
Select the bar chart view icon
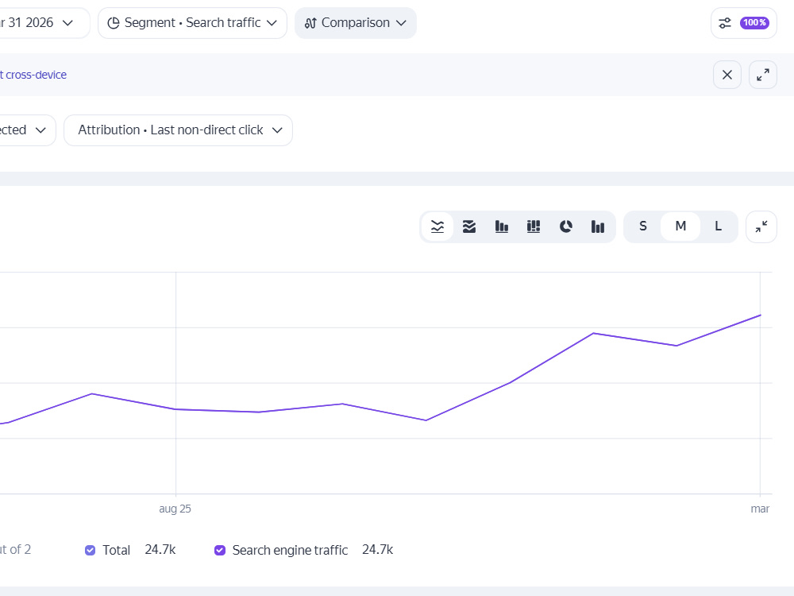coord(501,226)
